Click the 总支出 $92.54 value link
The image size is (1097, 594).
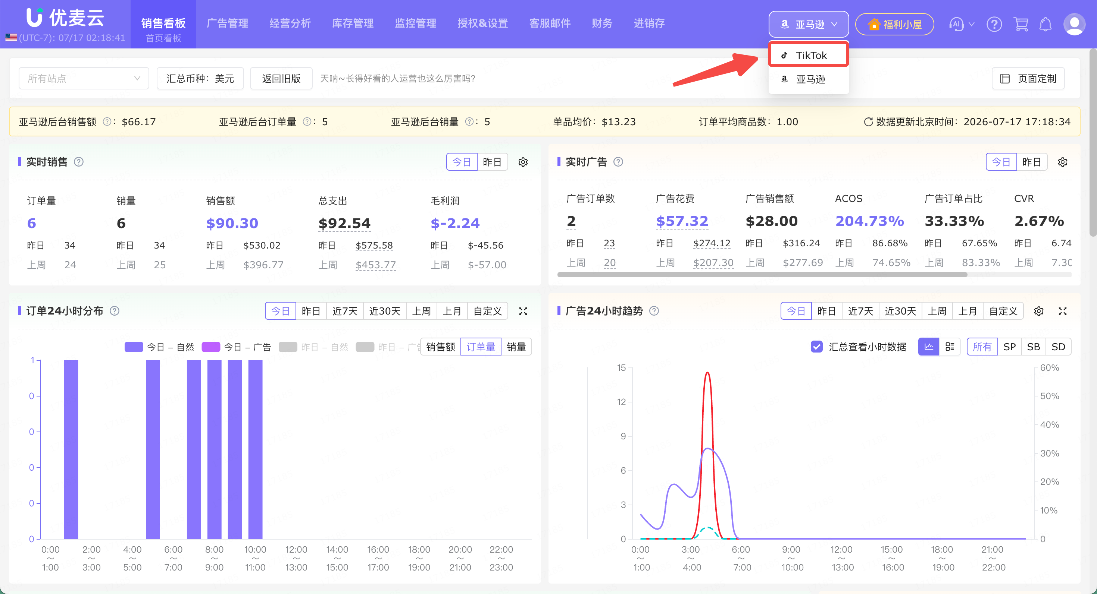tap(344, 223)
